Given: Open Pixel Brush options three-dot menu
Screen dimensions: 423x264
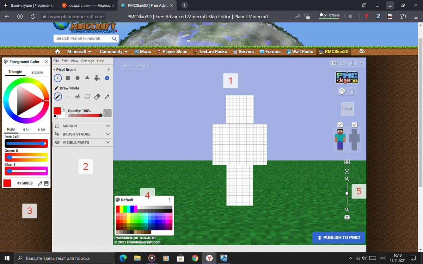Looking at the screenshot, I should [109, 70].
